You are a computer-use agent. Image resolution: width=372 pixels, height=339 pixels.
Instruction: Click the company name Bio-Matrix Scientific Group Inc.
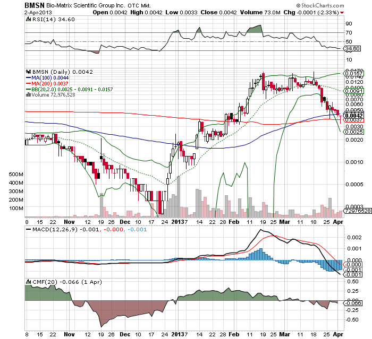pos(86,5)
